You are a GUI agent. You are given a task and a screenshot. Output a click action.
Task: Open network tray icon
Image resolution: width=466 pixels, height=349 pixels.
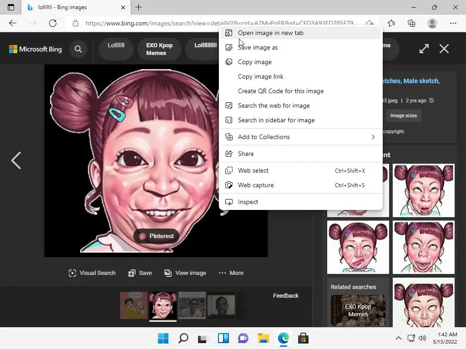tap(411, 338)
